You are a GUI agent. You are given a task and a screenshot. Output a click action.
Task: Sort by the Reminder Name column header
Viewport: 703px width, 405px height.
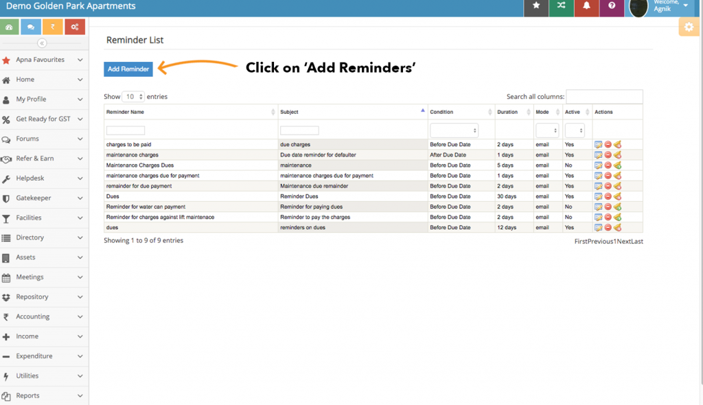tap(191, 112)
